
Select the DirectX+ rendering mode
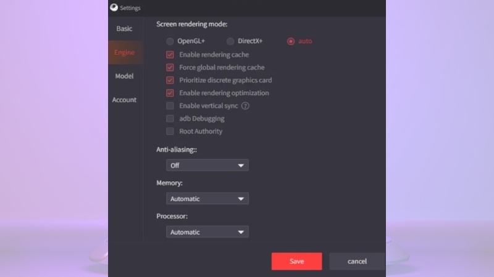coord(230,41)
